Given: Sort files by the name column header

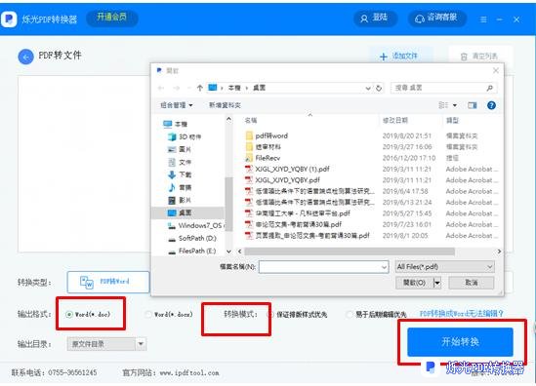Looking at the screenshot, I should 251,121.
